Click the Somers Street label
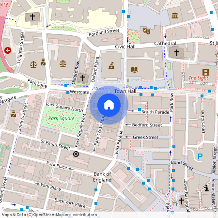The width and height of the screenshot is (218, 218). [22, 117]
